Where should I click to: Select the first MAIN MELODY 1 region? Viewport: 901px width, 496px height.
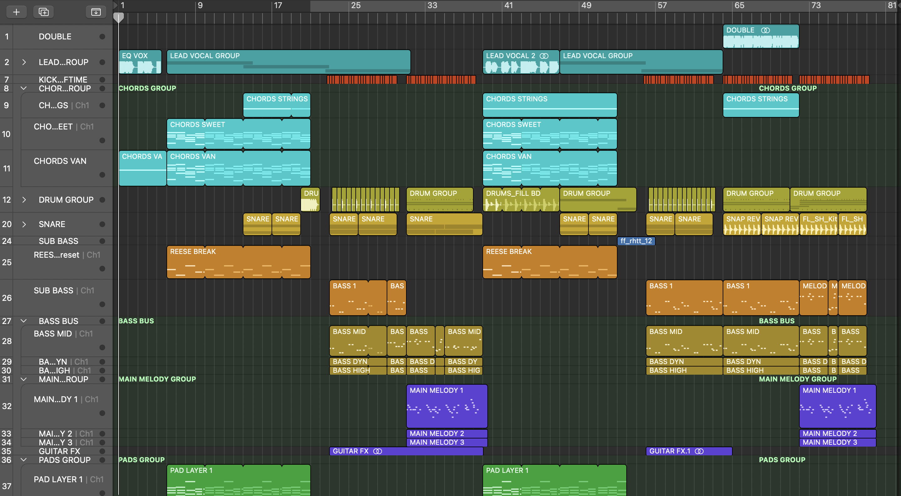click(447, 406)
